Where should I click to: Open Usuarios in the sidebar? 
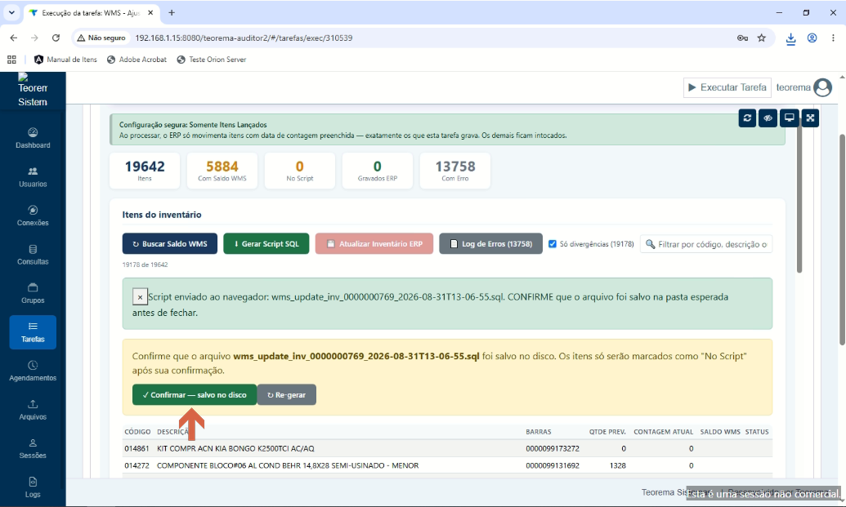pos(33,176)
